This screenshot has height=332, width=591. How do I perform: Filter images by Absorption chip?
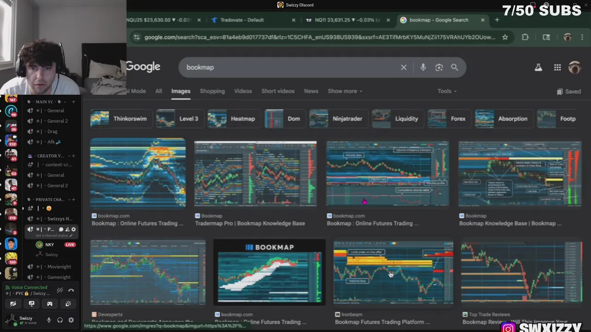504,119
